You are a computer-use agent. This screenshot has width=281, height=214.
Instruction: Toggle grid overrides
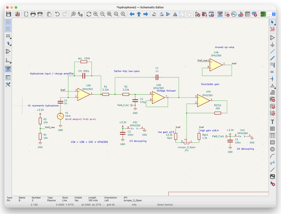point(8,29)
